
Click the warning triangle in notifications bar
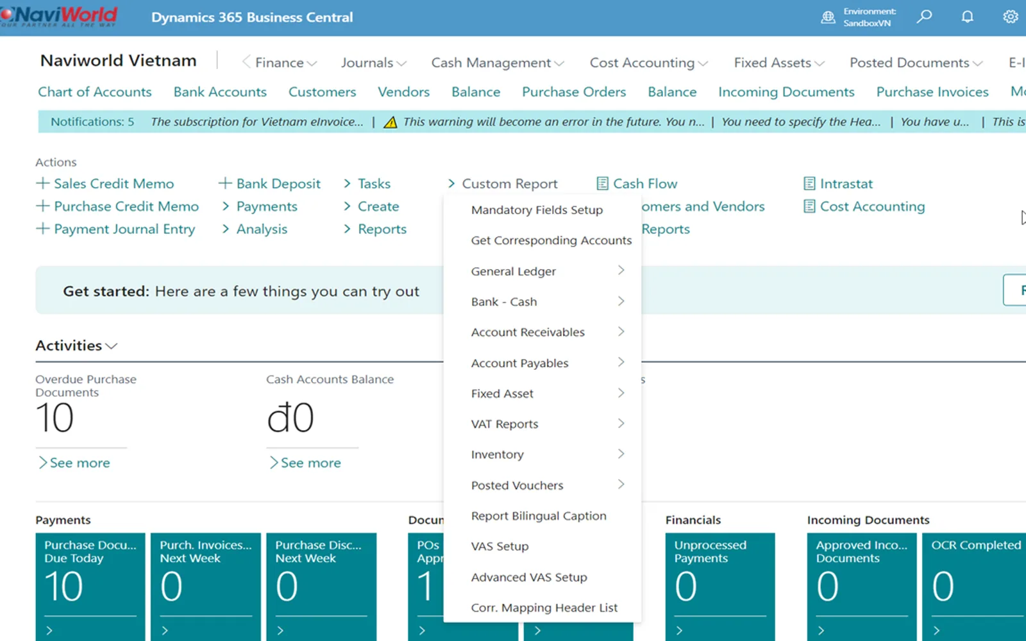pos(390,122)
